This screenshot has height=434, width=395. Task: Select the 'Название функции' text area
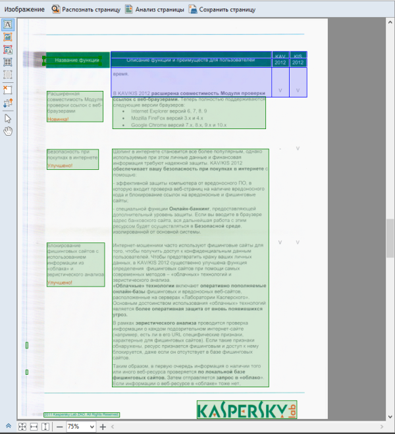[x=72, y=61]
